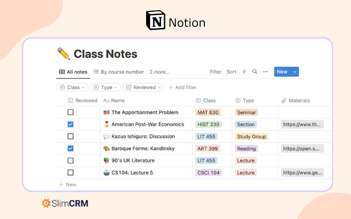Viewport: 351px width, 219px height.
Task: Click LIT 455 tag in 90's UK Literature row
Action: (x=206, y=161)
